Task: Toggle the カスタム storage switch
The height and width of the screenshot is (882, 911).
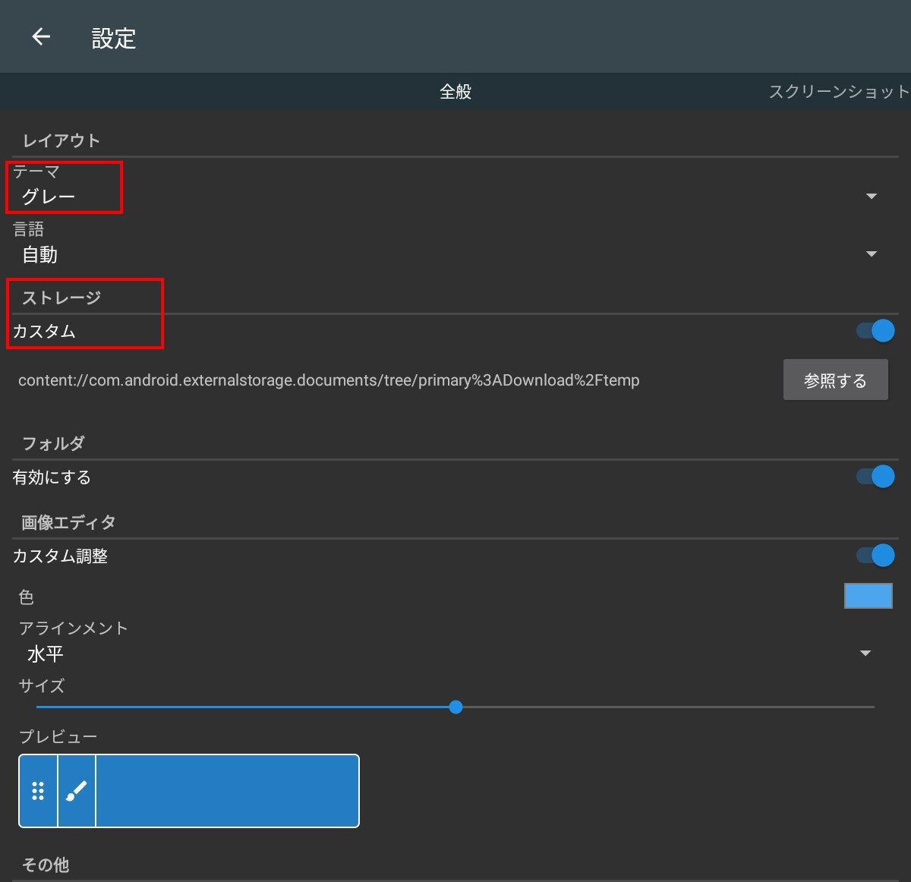Action: click(875, 331)
